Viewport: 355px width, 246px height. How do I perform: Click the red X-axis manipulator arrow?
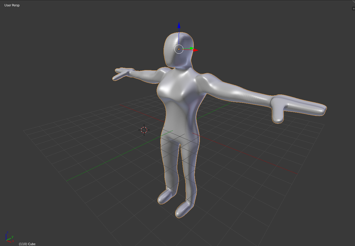pyautogui.click(x=195, y=50)
